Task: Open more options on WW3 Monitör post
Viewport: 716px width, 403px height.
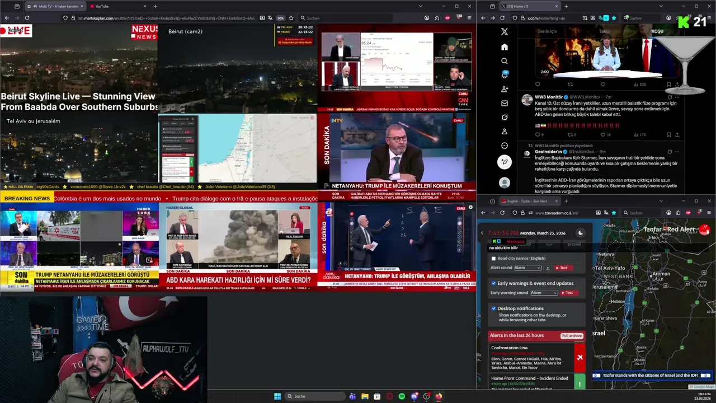Action: pyautogui.click(x=677, y=97)
